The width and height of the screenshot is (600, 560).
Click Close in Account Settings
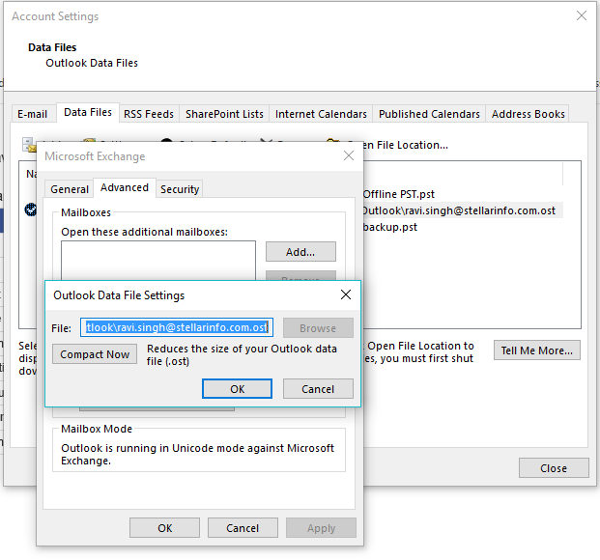click(554, 468)
